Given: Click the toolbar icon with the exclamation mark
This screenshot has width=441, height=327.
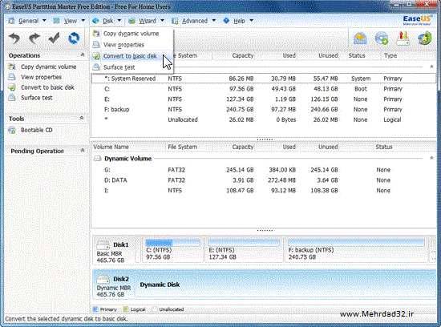Looking at the screenshot, I should (x=403, y=38).
